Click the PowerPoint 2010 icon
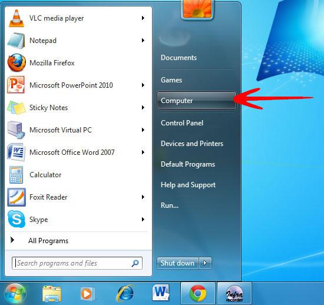This screenshot has height=305, width=324. pos(16,85)
